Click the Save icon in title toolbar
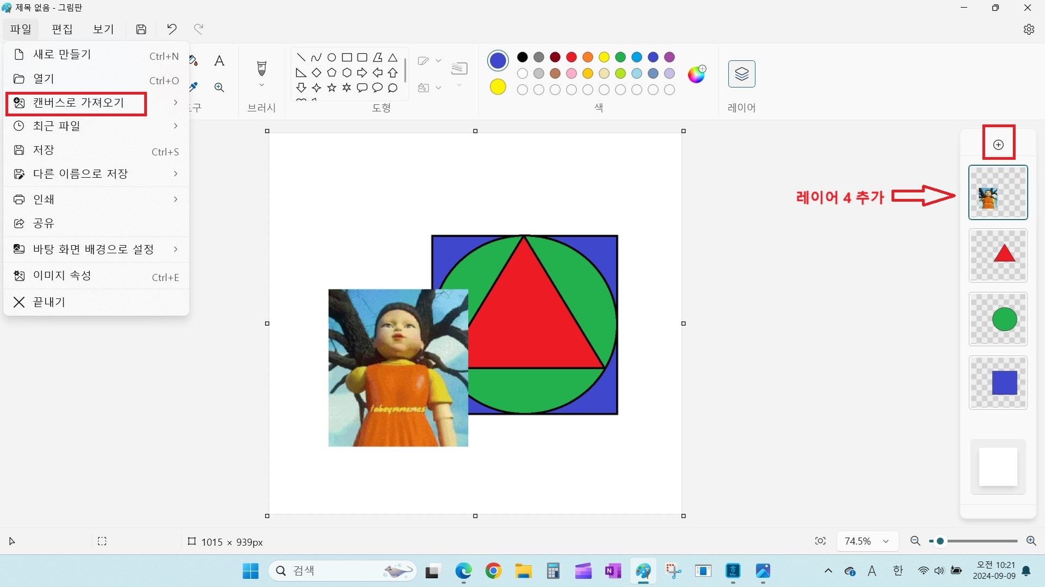Screen dimensions: 1045x587 tap(141, 29)
